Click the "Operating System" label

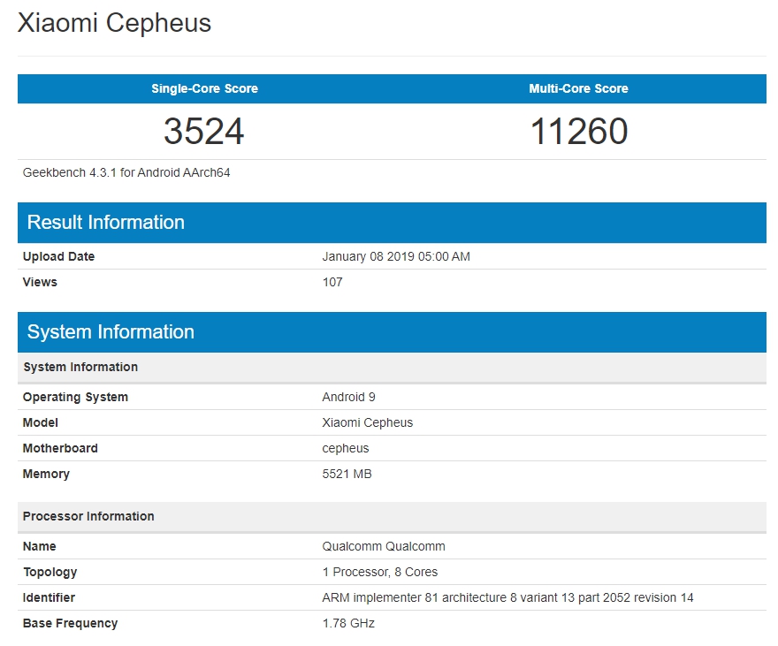point(75,397)
